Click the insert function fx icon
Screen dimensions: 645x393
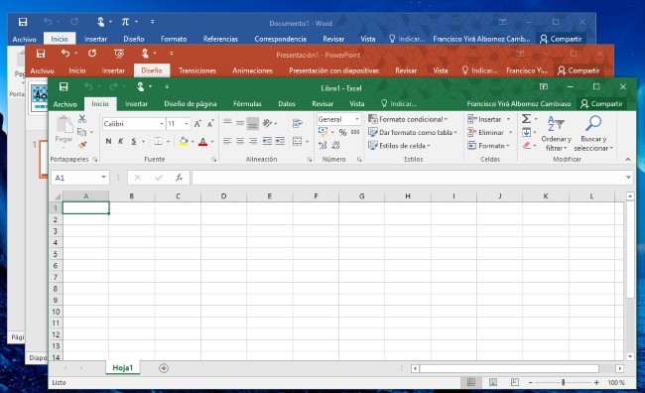[x=179, y=178]
